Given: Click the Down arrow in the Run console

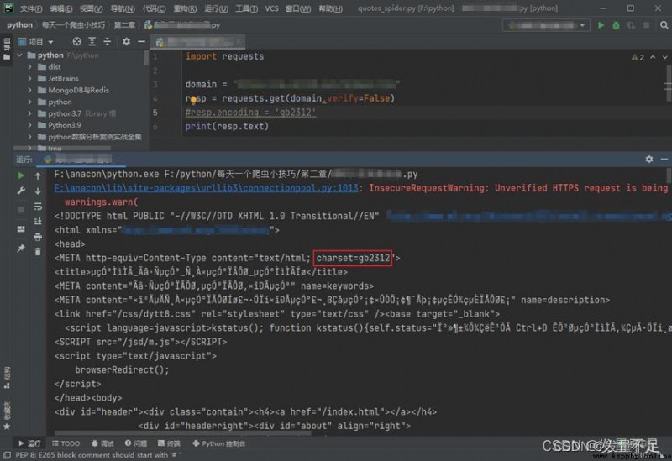Looking at the screenshot, I should pyautogui.click(x=38, y=191).
